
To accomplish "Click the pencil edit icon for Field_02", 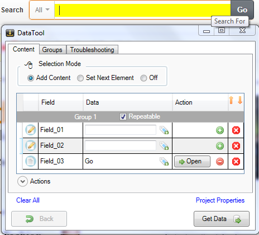I will click(31, 145).
